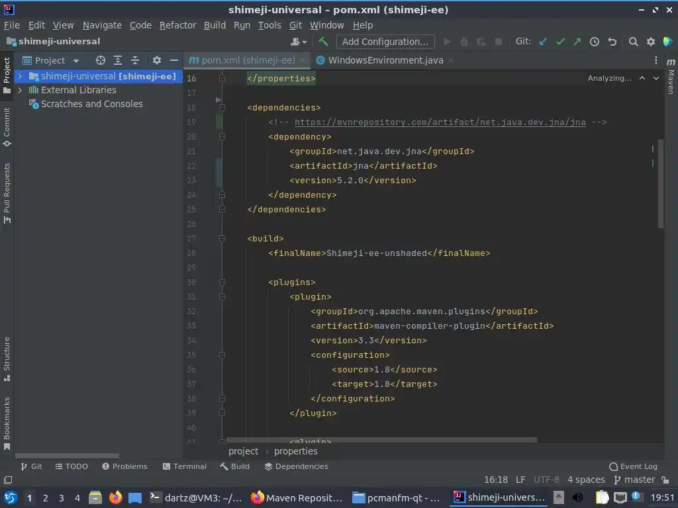This screenshot has height=508, width=678.
Task: Open pcmanfm-qt taskbar window
Action: pyautogui.click(x=396, y=498)
